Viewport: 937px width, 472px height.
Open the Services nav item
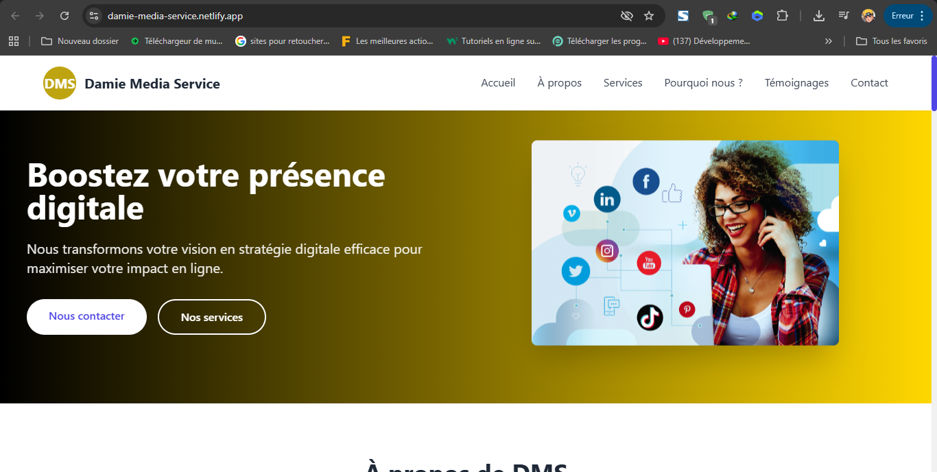coord(623,83)
